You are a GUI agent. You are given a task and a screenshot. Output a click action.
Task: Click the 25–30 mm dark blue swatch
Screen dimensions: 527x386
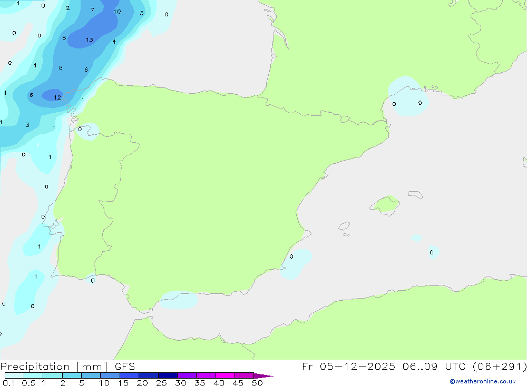[x=168, y=375]
